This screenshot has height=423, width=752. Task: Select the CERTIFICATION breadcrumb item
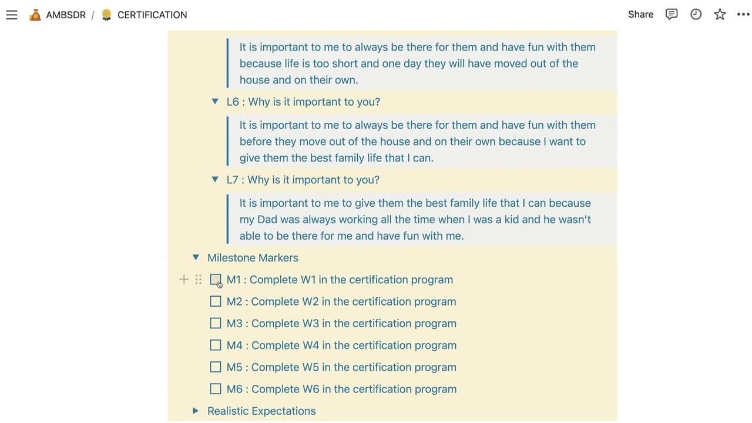pyautogui.click(x=152, y=15)
